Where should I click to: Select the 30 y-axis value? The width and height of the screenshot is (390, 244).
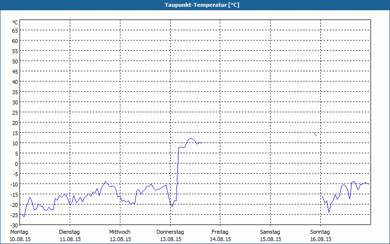tap(15, 102)
